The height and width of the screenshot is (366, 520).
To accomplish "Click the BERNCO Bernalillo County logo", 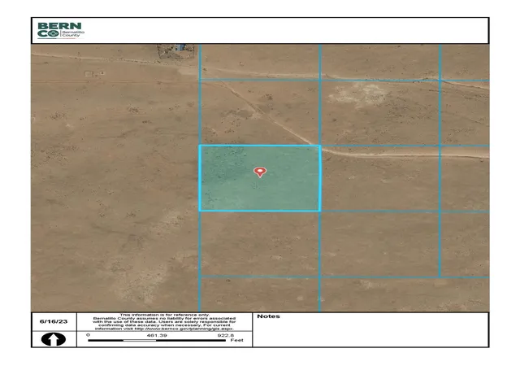I will tap(61, 30).
